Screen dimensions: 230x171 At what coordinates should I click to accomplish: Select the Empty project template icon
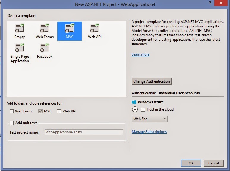point(20,28)
